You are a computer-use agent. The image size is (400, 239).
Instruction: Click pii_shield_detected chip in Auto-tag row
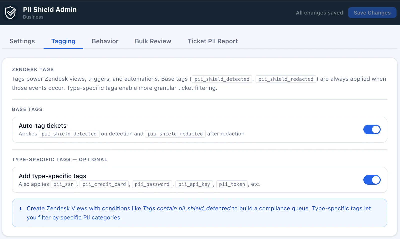[69, 134]
